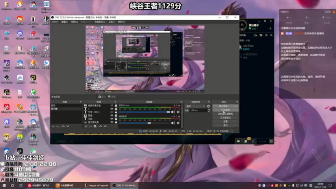
Task: Click transition duration spinner arrows
Action: tap(209, 110)
